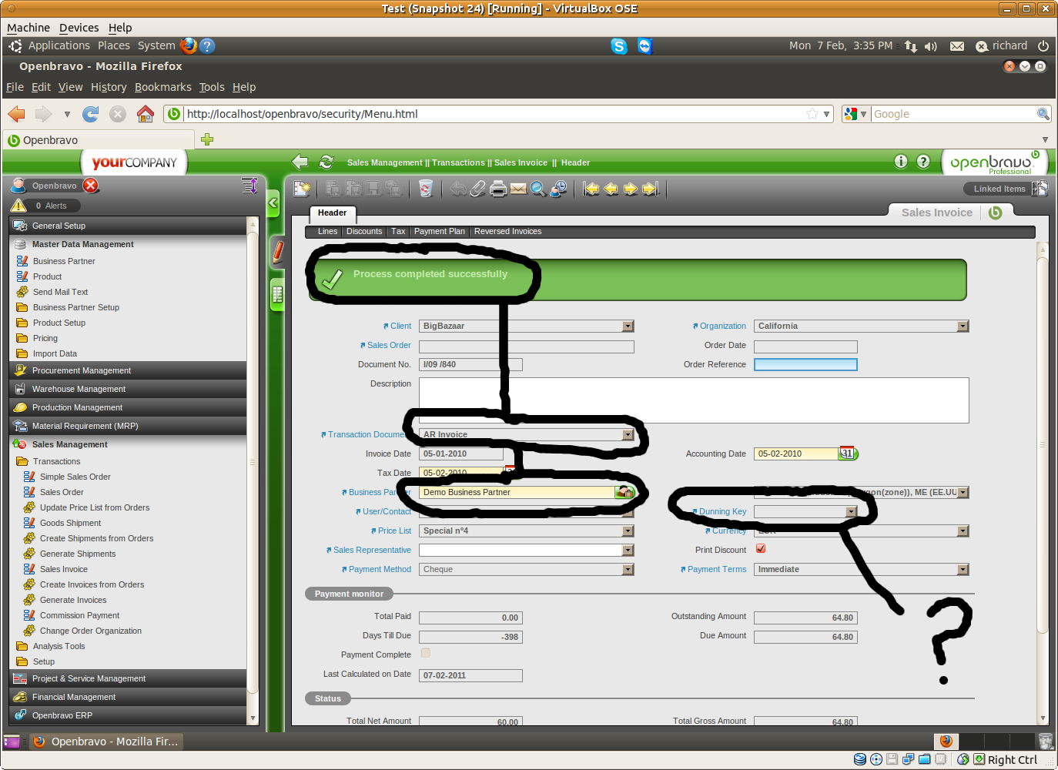Delete the record using the trash bin icon
The image size is (1058, 770).
point(426,189)
